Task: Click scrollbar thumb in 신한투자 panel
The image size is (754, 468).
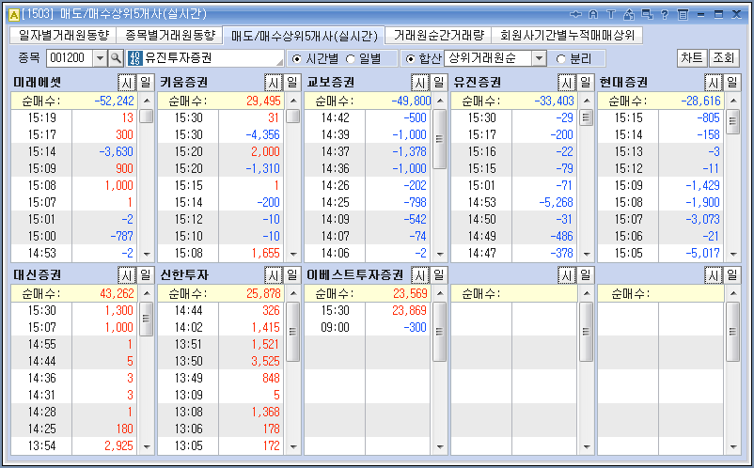Action: 293,332
